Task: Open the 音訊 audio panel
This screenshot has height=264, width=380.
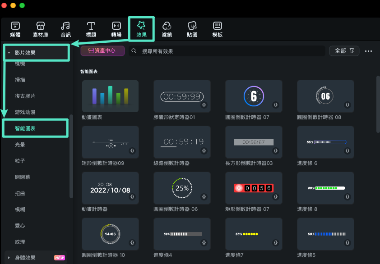Action: pyautogui.click(x=65, y=28)
